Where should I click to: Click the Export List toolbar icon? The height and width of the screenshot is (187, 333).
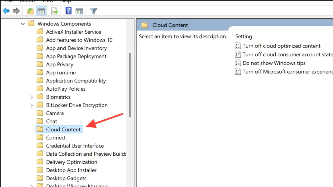55,11
